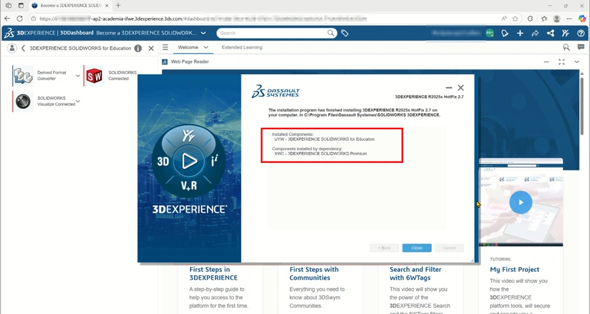
Task: Minimize the Web Page Reader widget
Action: click(x=546, y=61)
